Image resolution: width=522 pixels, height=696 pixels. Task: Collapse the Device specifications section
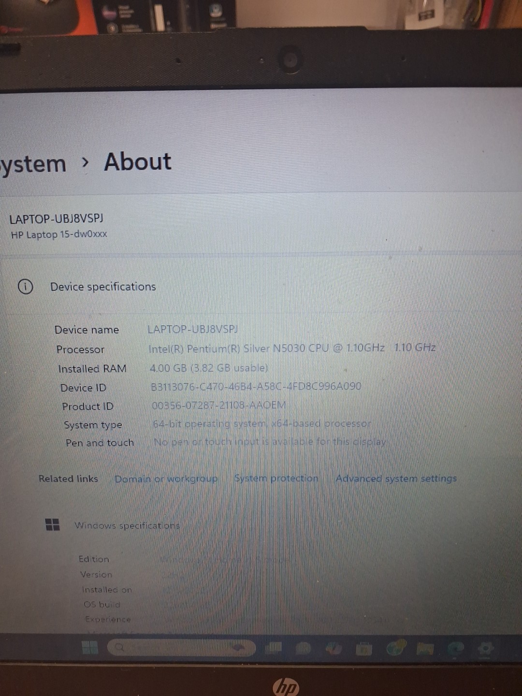point(261,287)
